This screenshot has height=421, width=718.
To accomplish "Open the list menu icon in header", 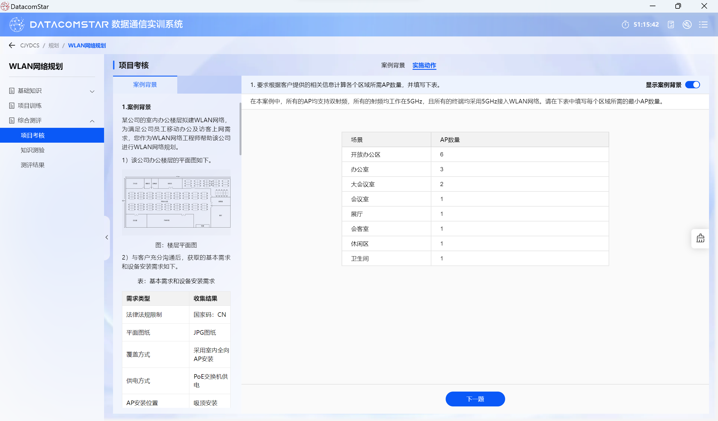I will tap(703, 24).
